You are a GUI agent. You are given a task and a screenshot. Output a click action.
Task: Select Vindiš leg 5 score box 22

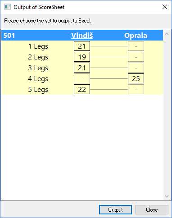coord(82,89)
